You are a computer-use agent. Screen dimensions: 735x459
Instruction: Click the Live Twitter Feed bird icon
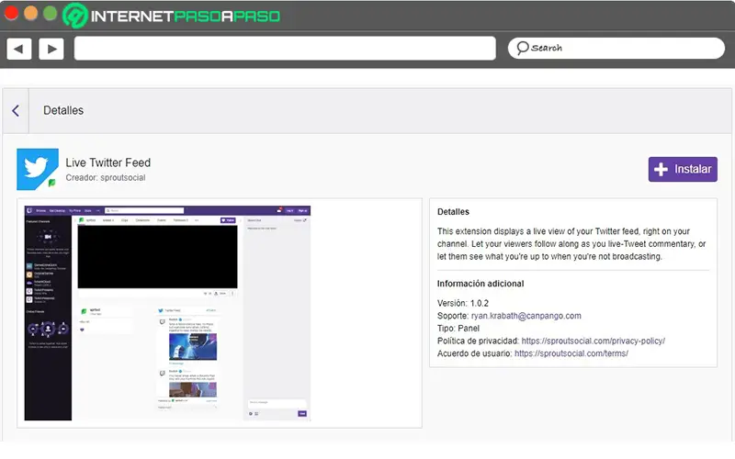(38, 169)
